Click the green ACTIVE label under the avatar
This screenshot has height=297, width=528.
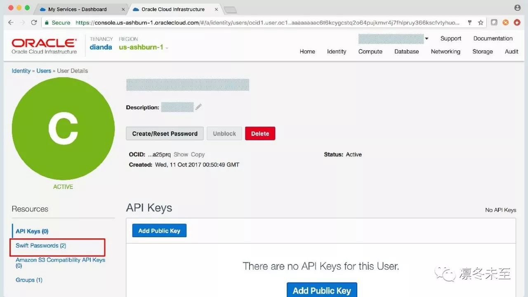pos(63,187)
